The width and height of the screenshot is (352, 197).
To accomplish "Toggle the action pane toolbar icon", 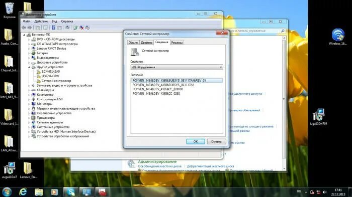I will tap(59, 28).
